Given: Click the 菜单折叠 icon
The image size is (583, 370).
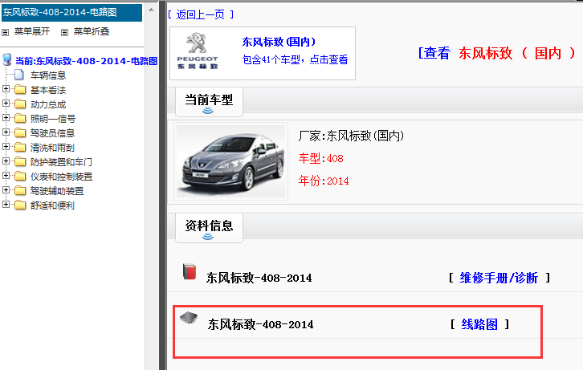Looking at the screenshot, I should (x=65, y=32).
